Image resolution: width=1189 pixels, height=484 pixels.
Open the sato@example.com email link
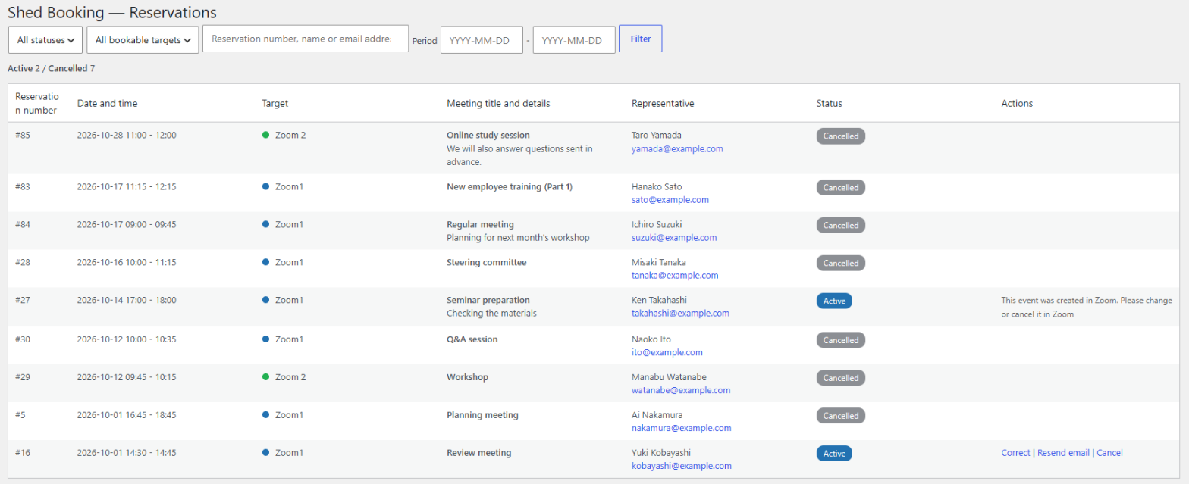pos(670,200)
